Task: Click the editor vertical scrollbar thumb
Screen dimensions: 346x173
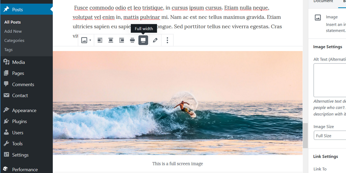Action: (x=305, y=136)
